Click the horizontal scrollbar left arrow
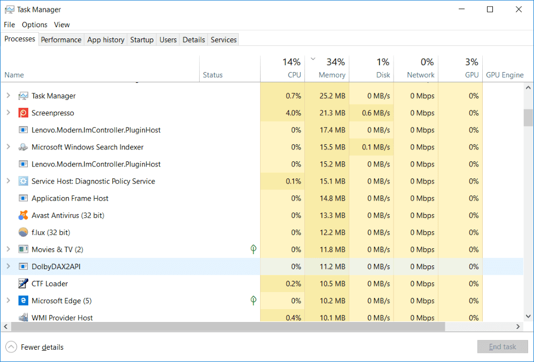Image resolution: width=534 pixels, height=362 pixels. point(5,327)
